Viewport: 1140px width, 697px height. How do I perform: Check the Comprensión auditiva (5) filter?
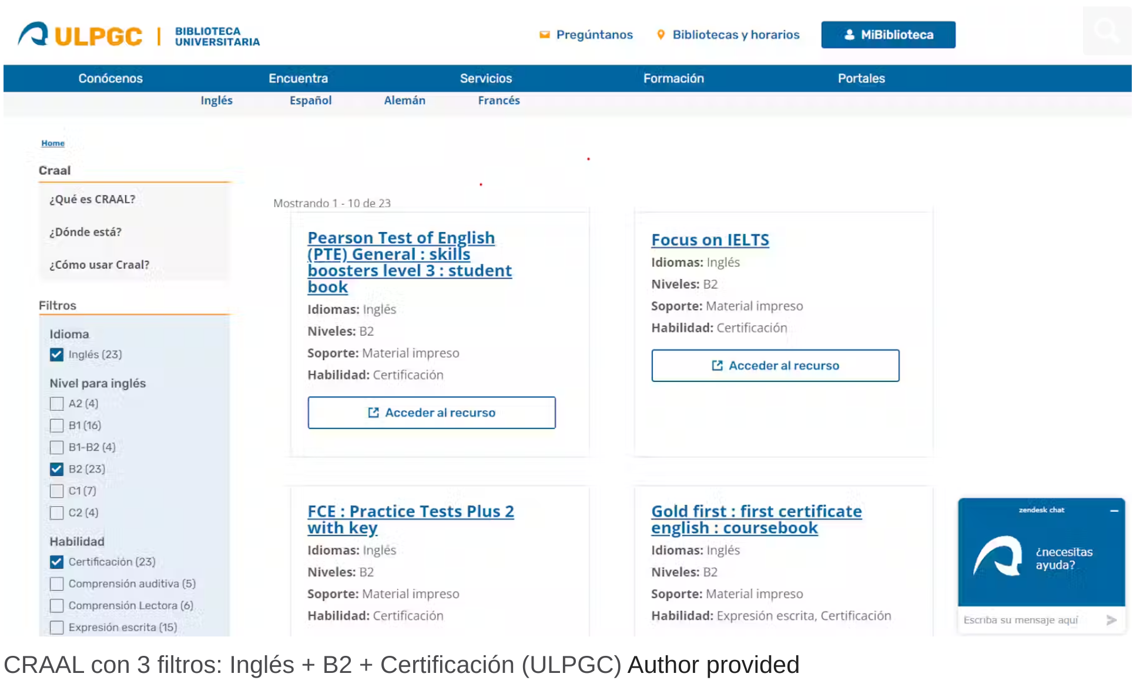click(x=56, y=584)
